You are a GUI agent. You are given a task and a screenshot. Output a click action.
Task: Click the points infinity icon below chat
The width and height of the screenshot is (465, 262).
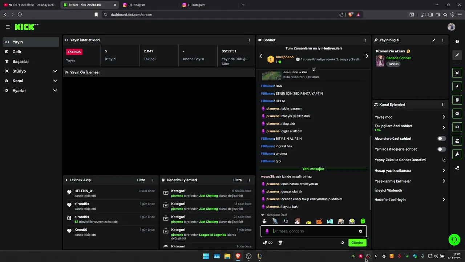(268, 243)
